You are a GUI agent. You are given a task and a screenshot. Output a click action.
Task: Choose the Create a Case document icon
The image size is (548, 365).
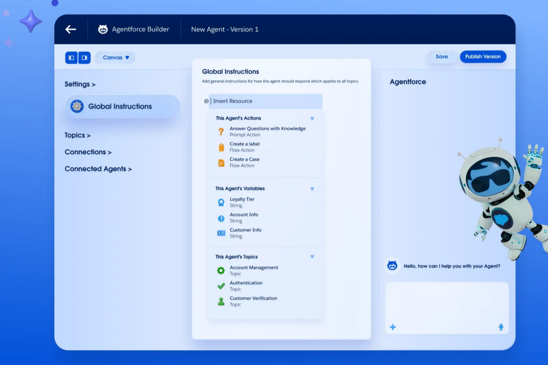[x=221, y=163]
